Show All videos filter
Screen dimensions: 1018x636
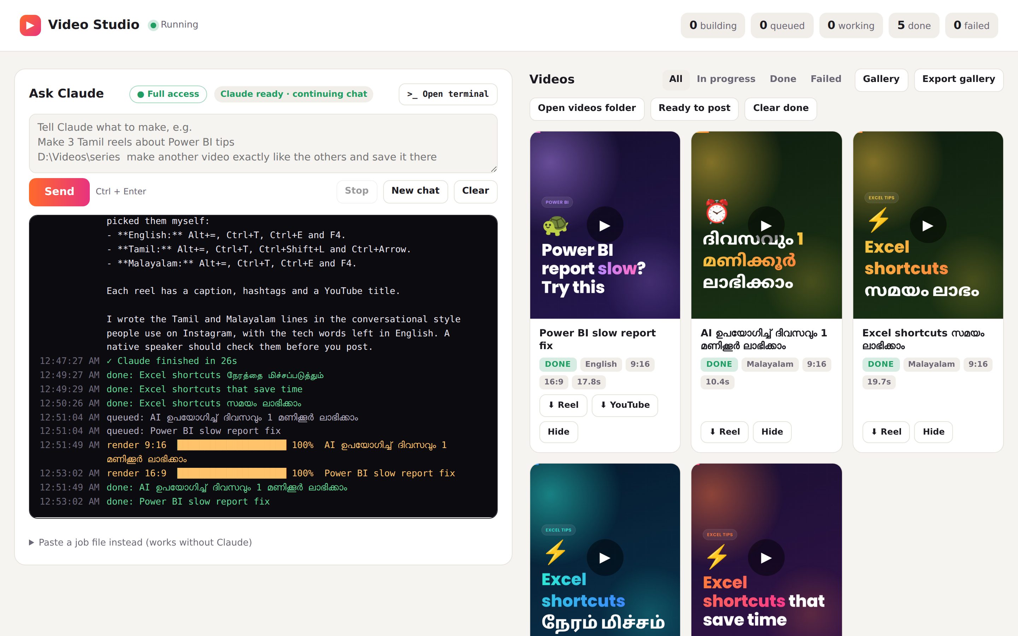[x=675, y=79]
